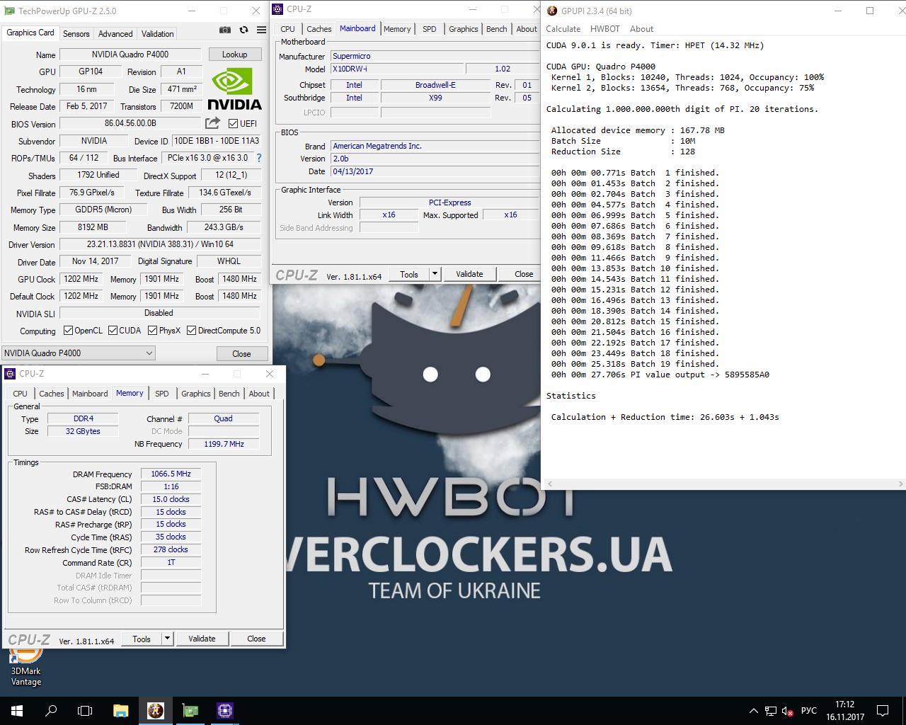Click the DRAM Frequency value field
The image size is (906, 725).
click(171, 474)
